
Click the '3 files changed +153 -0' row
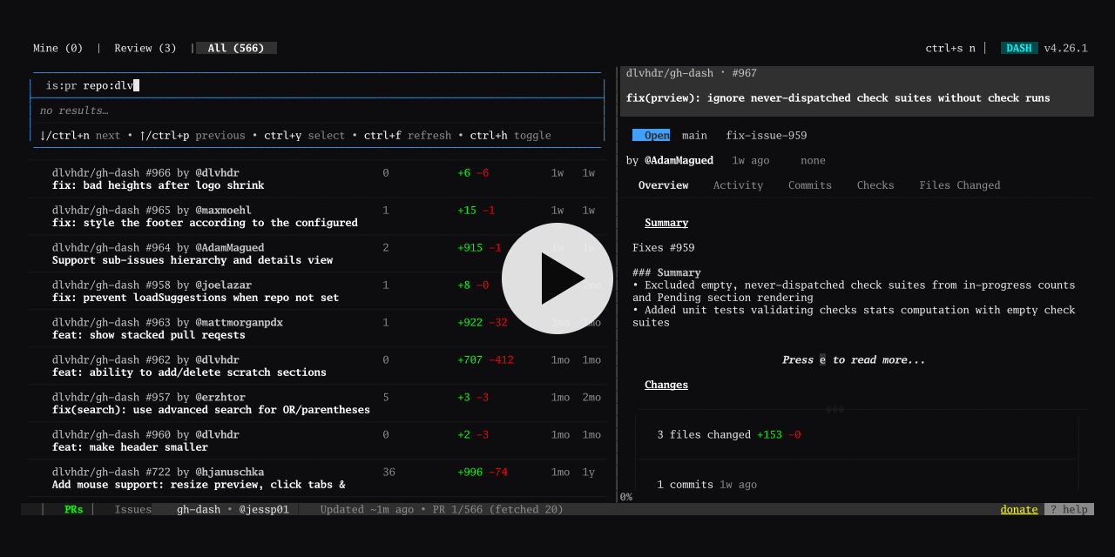pyautogui.click(x=729, y=434)
